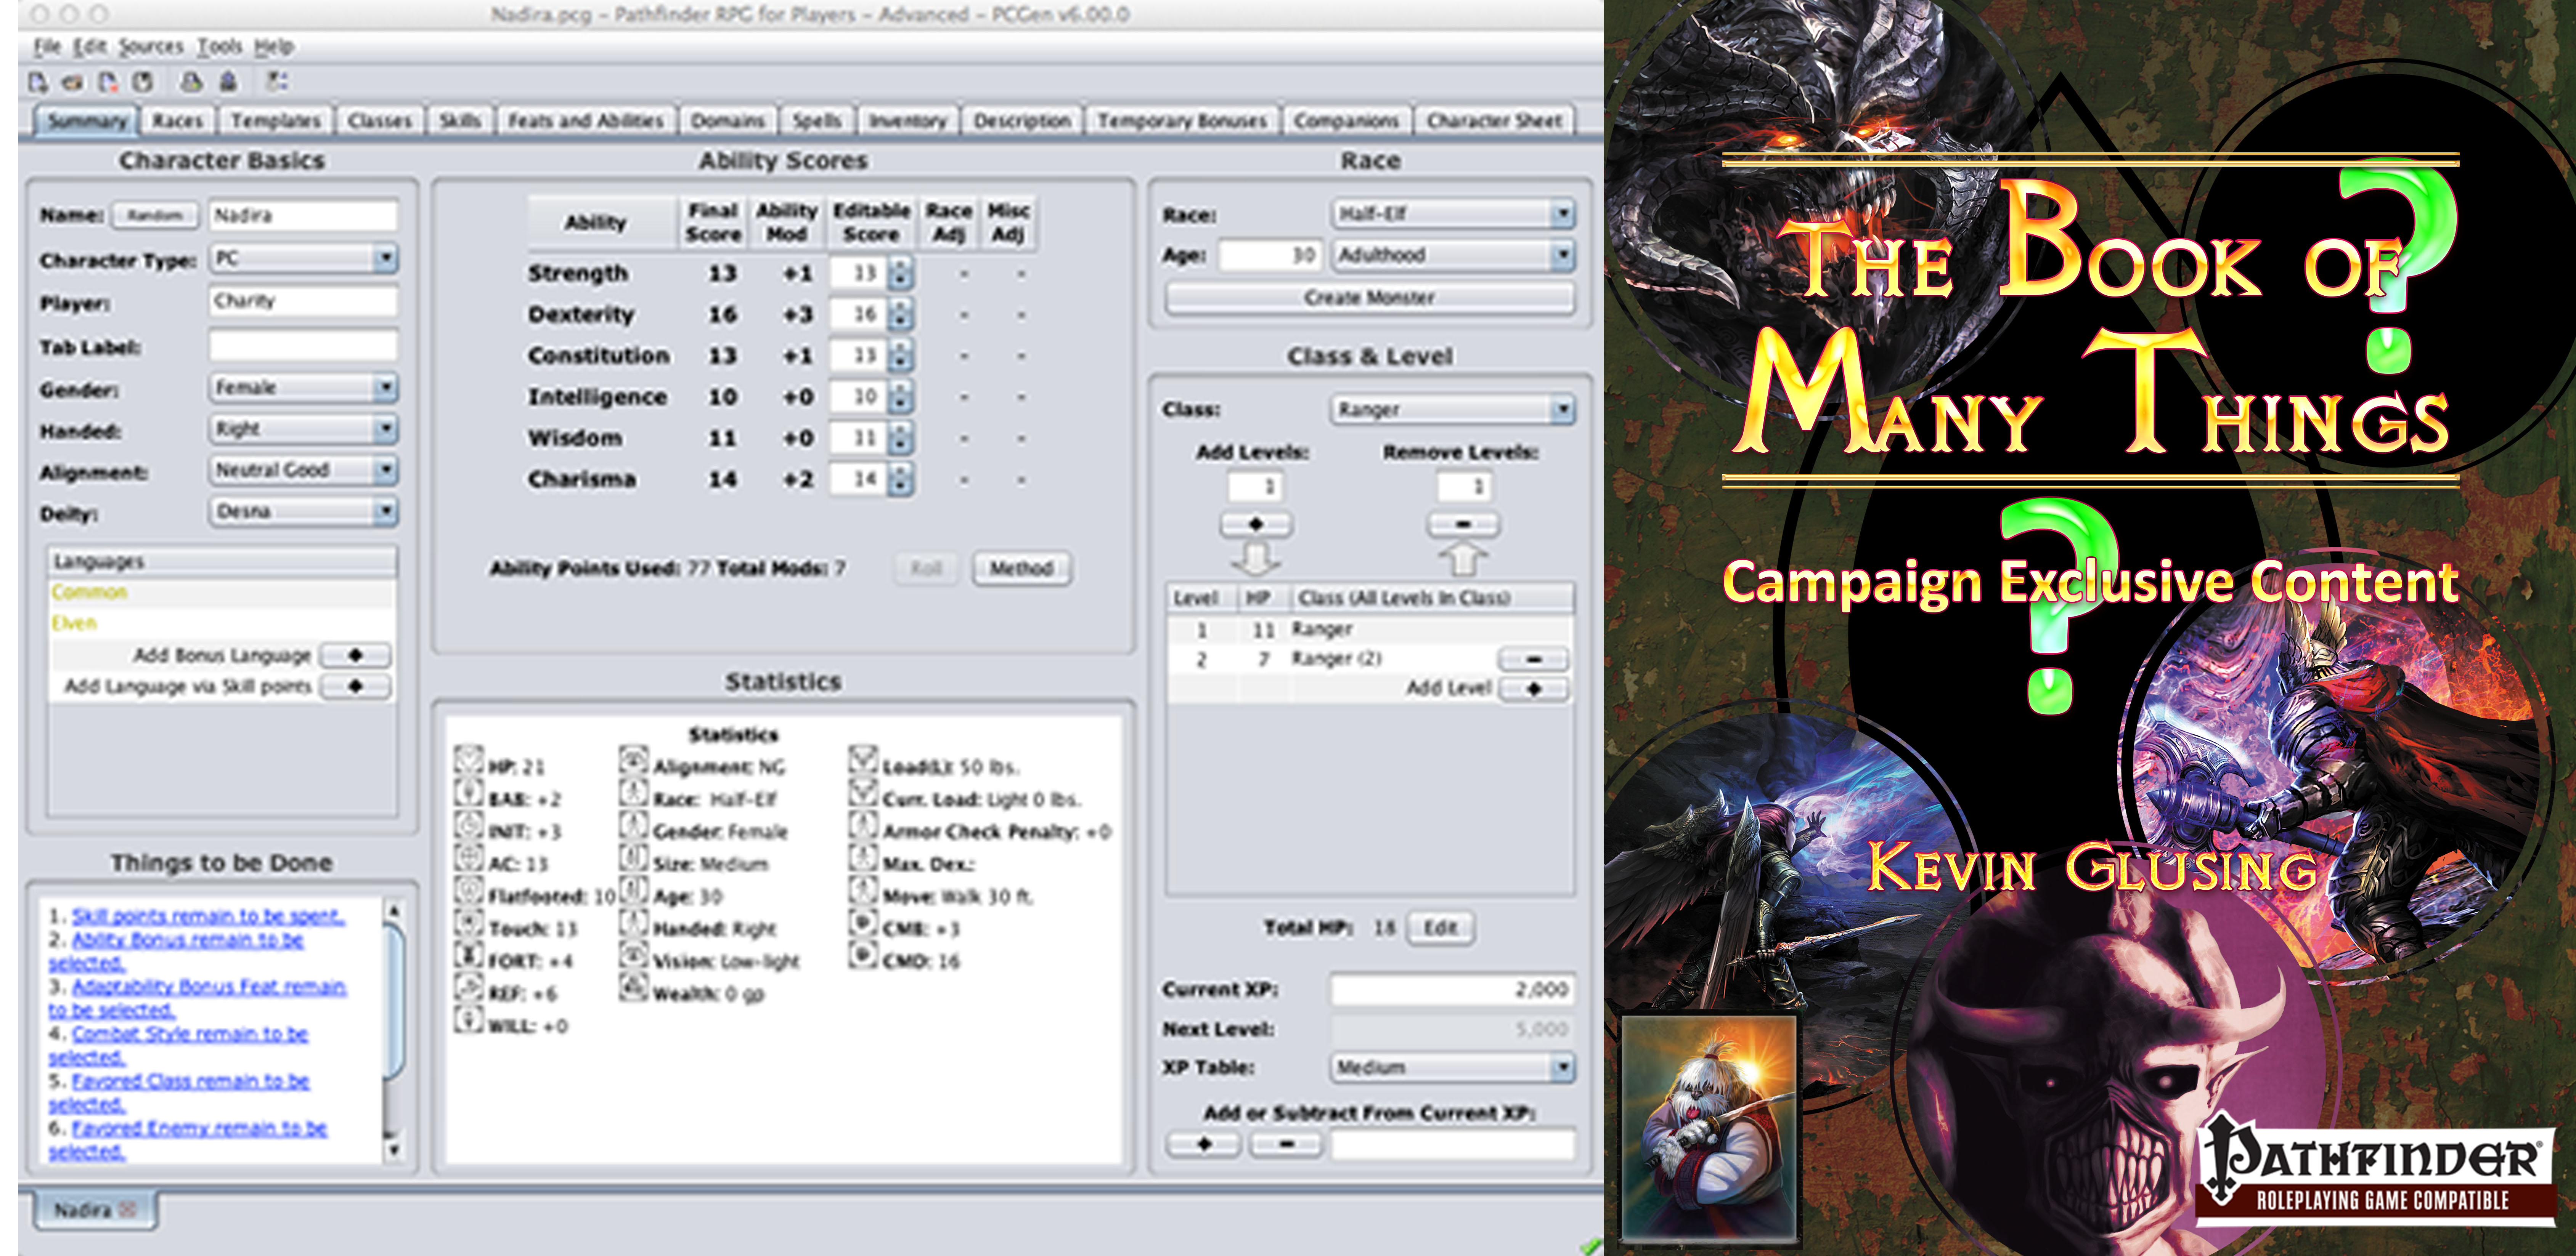This screenshot has width=2576, height=1256.
Task: Adjust the Strength editable score stepper
Action: 901,273
